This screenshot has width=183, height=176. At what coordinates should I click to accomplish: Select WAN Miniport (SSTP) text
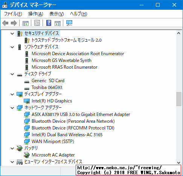53,141
